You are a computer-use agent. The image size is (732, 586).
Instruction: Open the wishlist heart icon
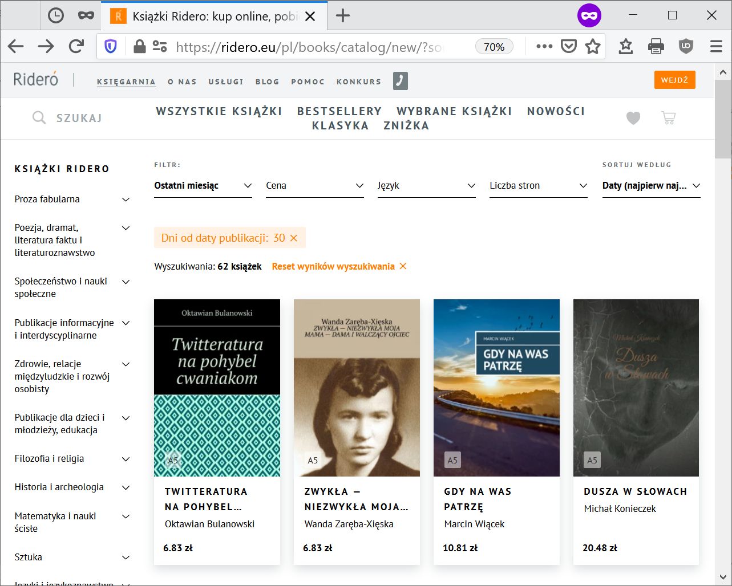click(633, 118)
